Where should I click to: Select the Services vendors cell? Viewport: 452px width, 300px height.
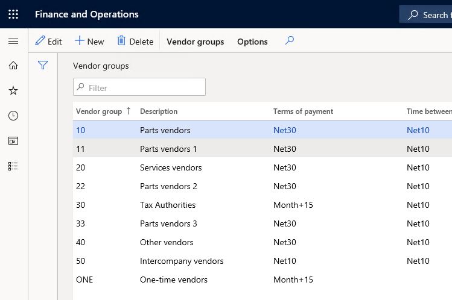(171, 167)
